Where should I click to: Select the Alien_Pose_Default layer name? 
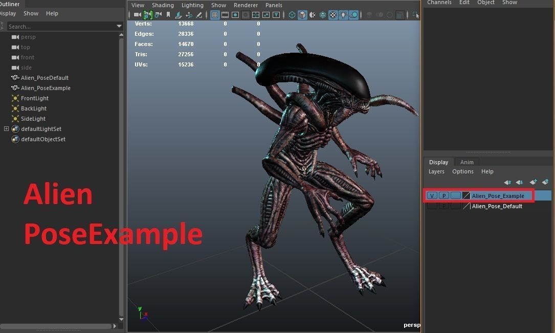pos(497,206)
